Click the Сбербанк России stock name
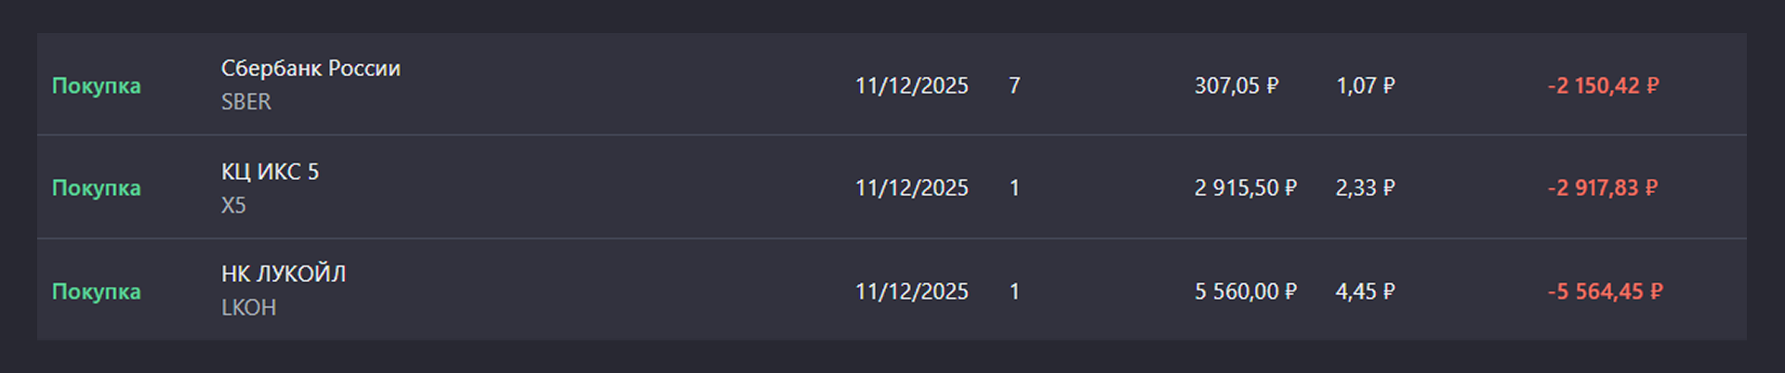This screenshot has height=373, width=1785. pyautogui.click(x=311, y=69)
